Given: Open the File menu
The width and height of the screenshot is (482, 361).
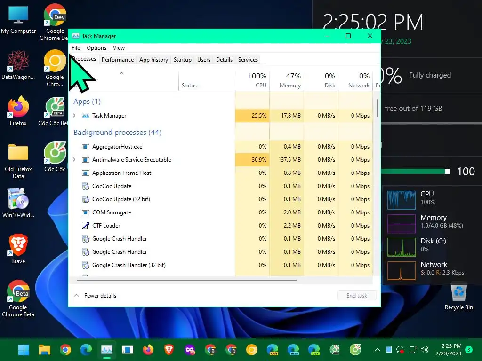Looking at the screenshot, I should (x=76, y=48).
